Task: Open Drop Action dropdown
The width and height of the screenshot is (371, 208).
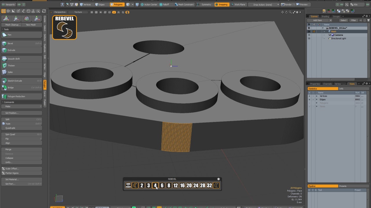Action: pos(264,5)
